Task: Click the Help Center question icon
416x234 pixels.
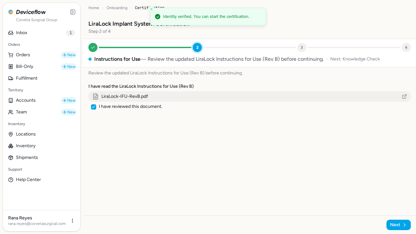Action: pyautogui.click(x=11, y=180)
